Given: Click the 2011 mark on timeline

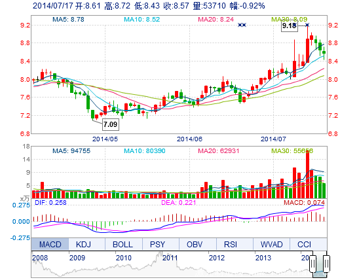Looking at the screenshot, I should point(170,258).
